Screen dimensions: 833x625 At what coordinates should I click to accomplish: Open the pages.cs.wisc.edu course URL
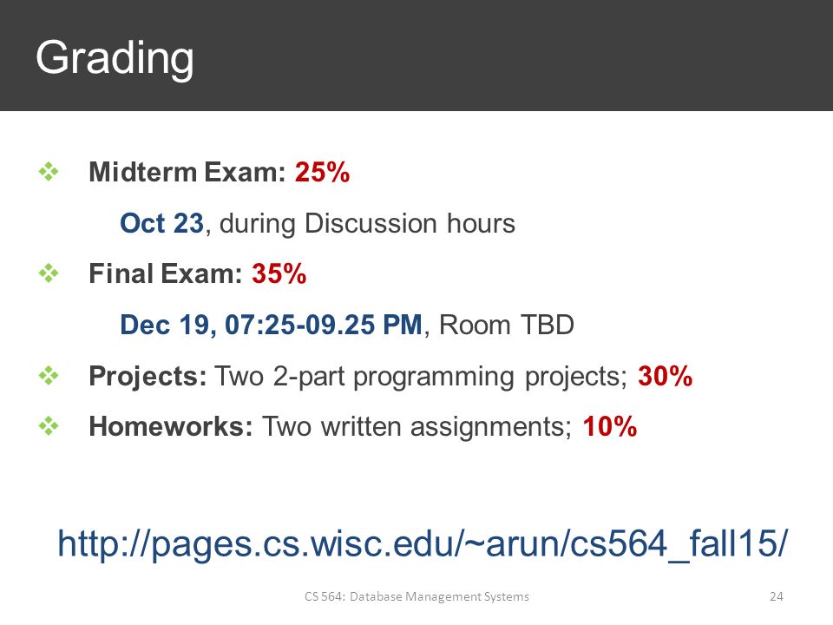pos(423,543)
